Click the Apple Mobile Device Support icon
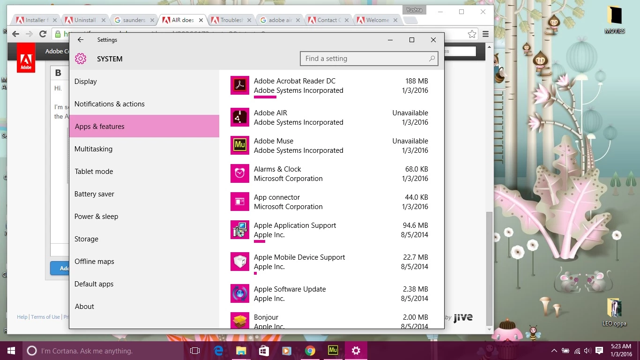This screenshot has height=360, width=640. [x=240, y=262]
